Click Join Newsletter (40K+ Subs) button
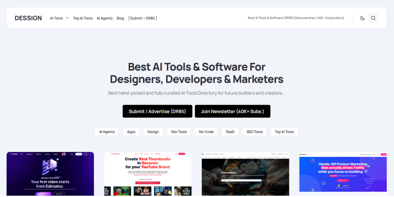This screenshot has height=197, width=394. pyautogui.click(x=232, y=111)
